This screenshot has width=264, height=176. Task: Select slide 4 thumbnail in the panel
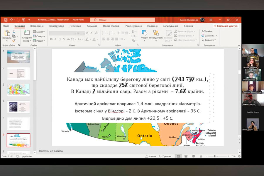[x=18, y=107]
